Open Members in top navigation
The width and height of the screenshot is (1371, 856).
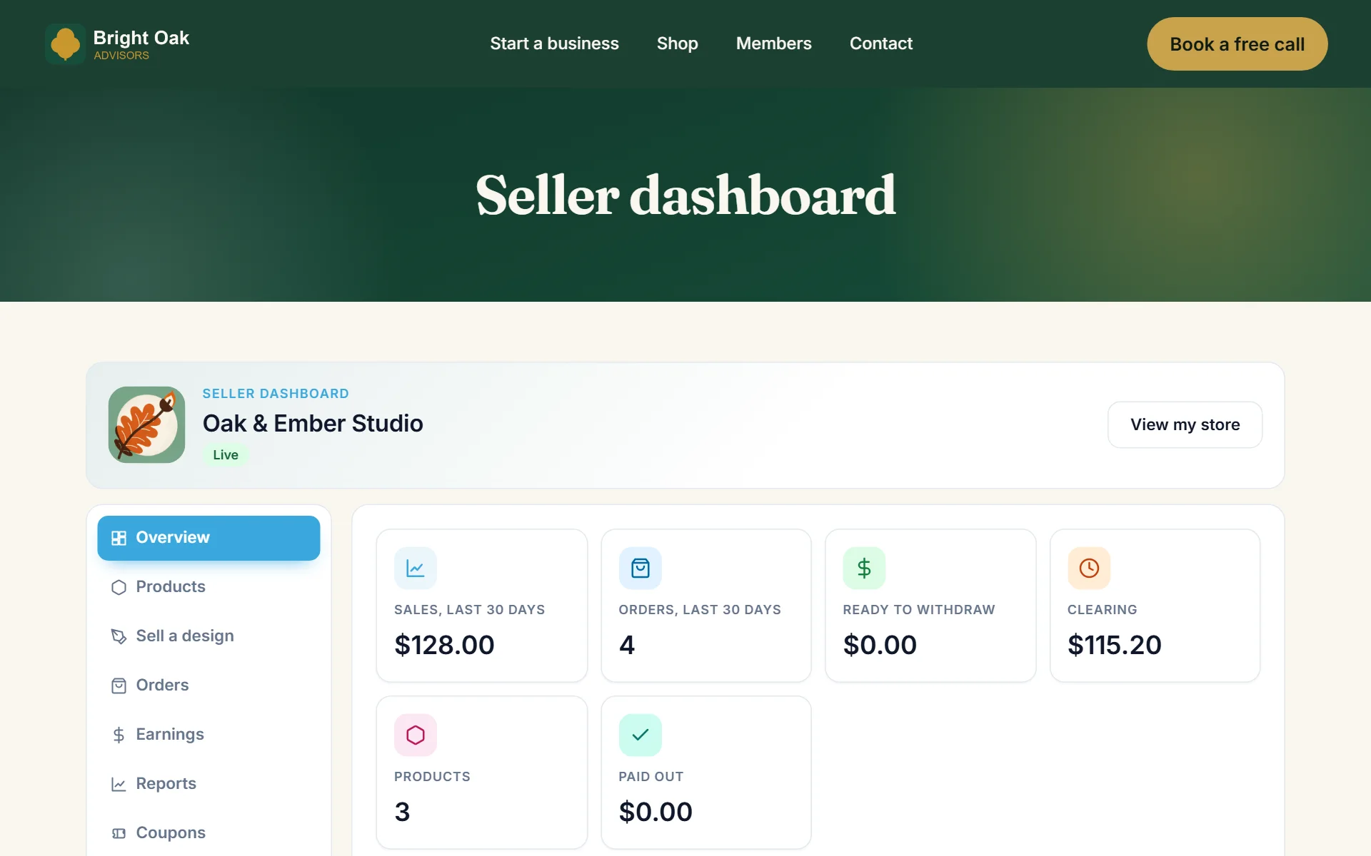773,44
